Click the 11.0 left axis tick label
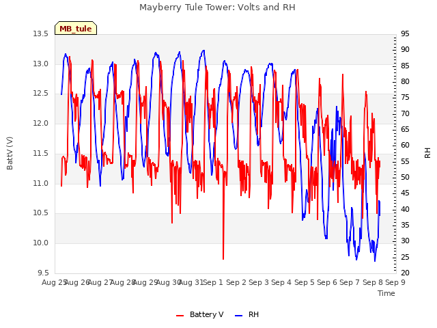This screenshot has width=437, height=328. coord(41,183)
